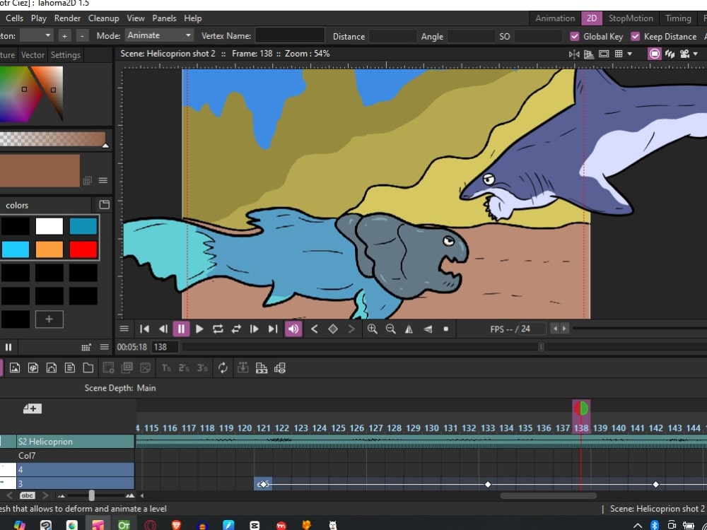The height and width of the screenshot is (530, 707).
Task: Click the safe area frame icon
Action: point(604,54)
